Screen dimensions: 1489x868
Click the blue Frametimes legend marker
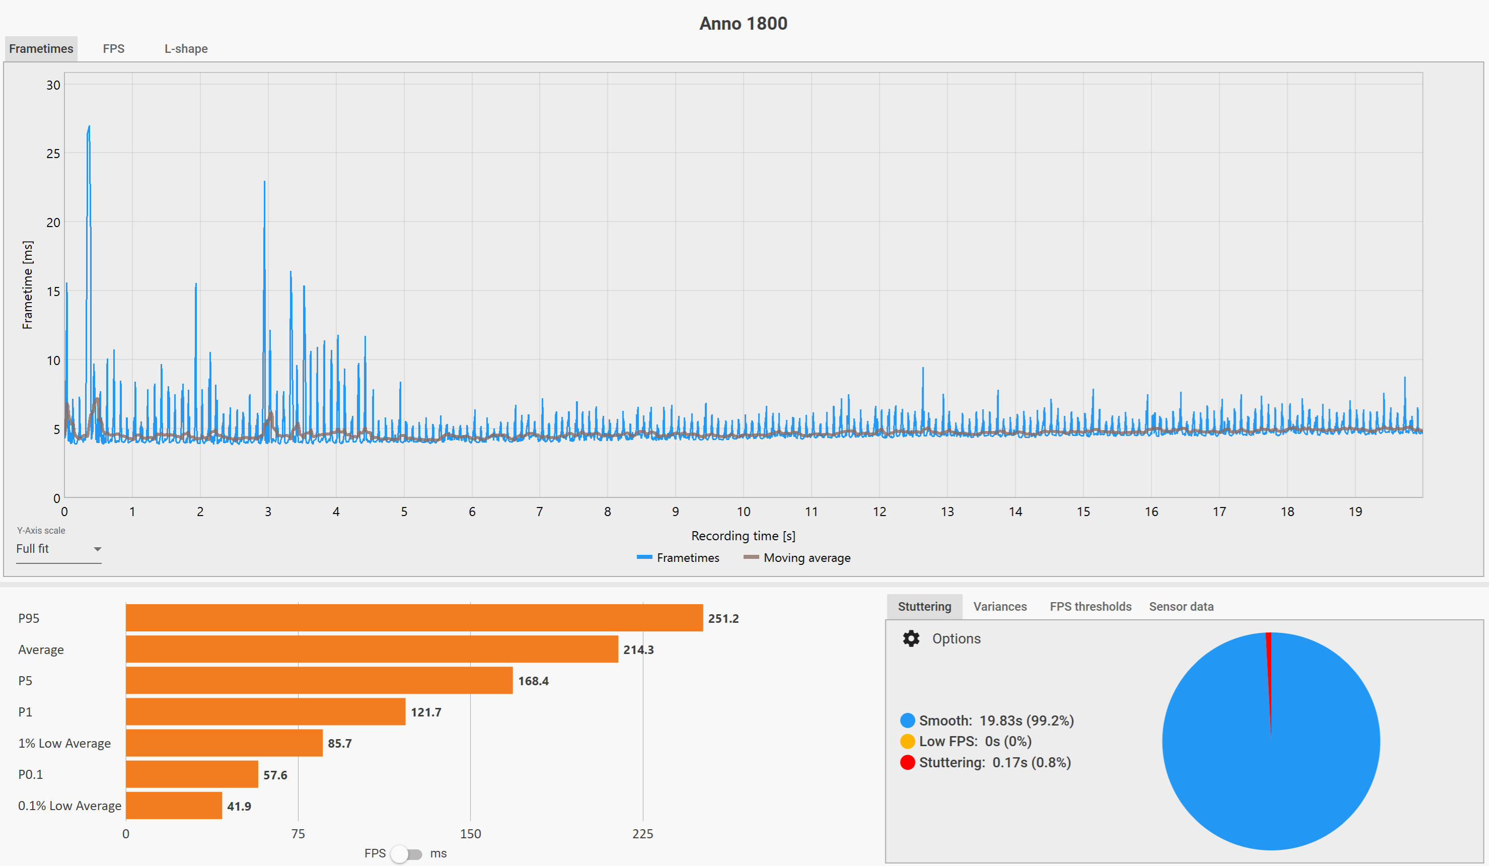[x=644, y=558]
